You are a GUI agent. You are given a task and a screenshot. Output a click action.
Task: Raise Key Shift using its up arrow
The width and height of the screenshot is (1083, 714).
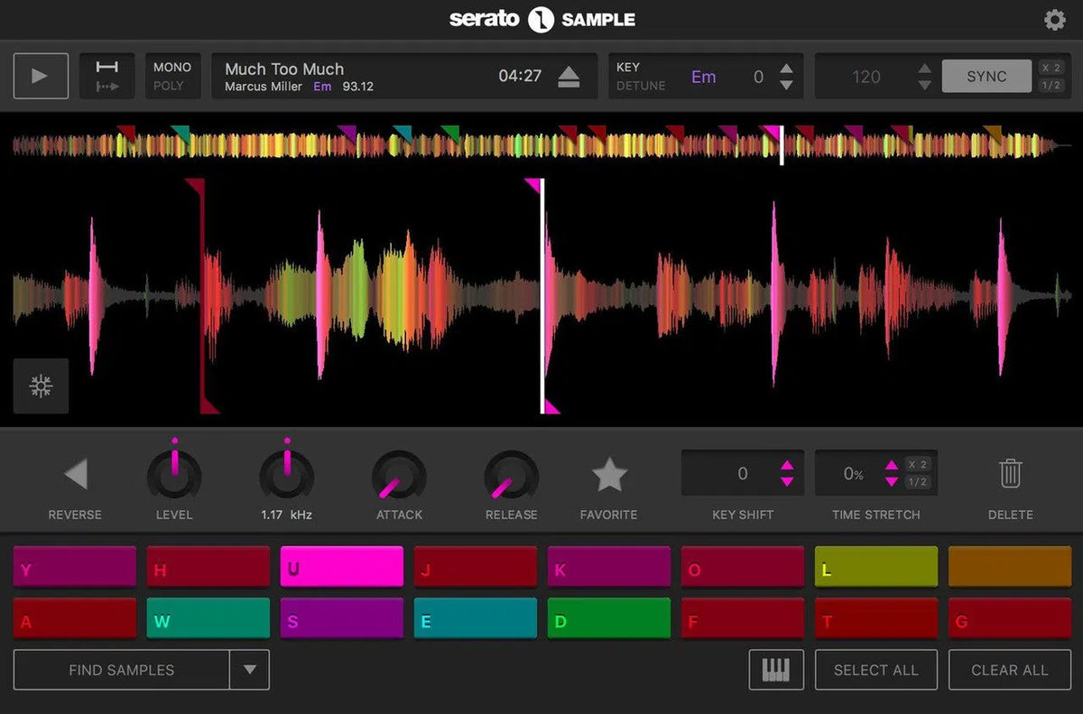tap(788, 466)
